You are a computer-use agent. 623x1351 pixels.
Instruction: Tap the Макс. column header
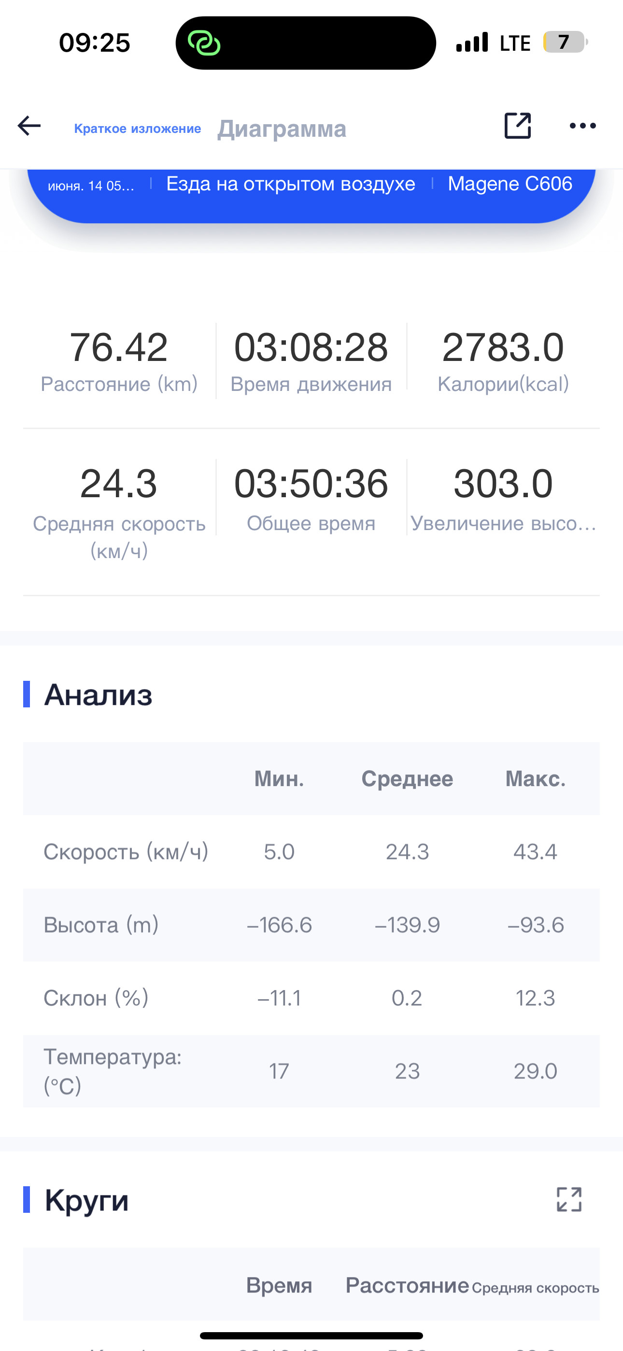pos(536,779)
